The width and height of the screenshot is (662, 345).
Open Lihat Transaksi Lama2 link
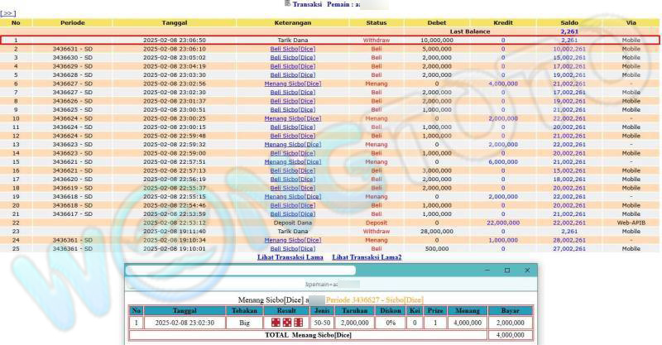click(x=367, y=257)
